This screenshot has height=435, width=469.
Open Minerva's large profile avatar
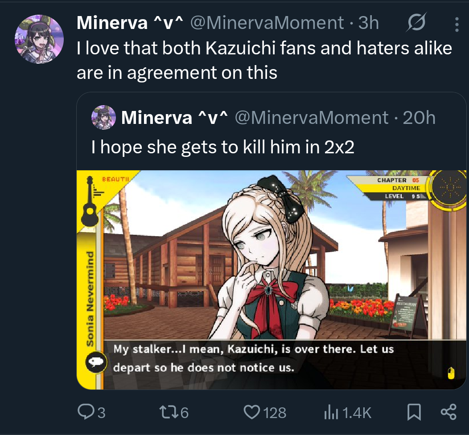(39, 39)
